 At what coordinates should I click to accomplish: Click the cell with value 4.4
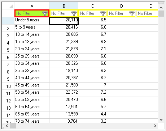pos(93,115)
